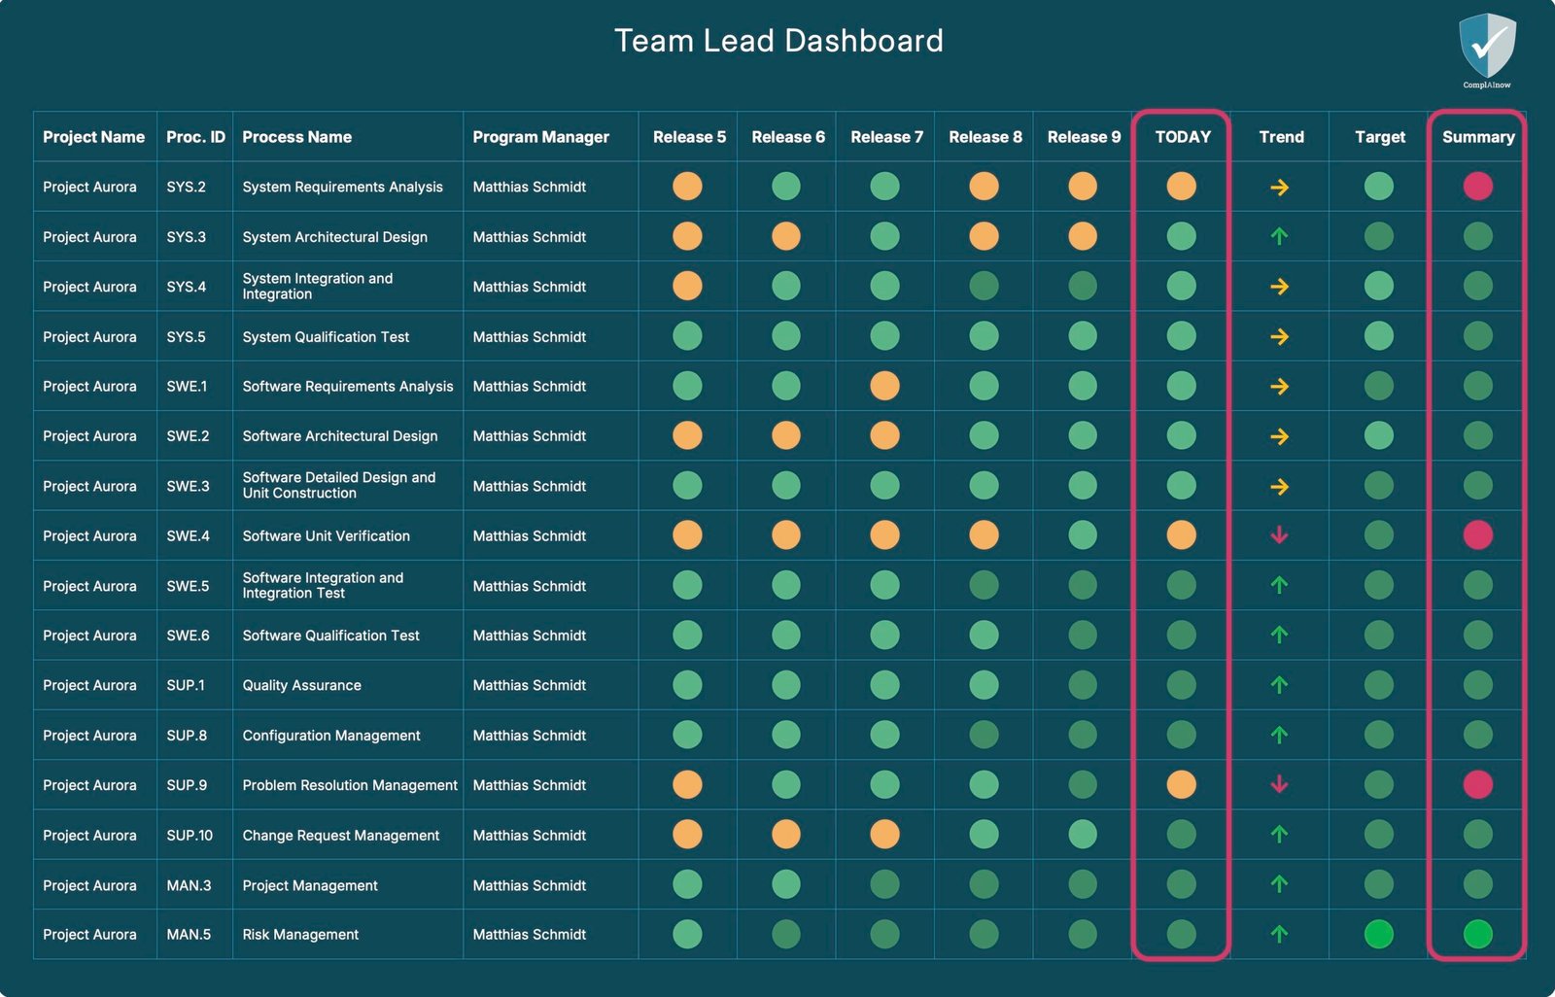Open the Software Unit Verification process row
The width and height of the screenshot is (1555, 997).
click(x=326, y=536)
